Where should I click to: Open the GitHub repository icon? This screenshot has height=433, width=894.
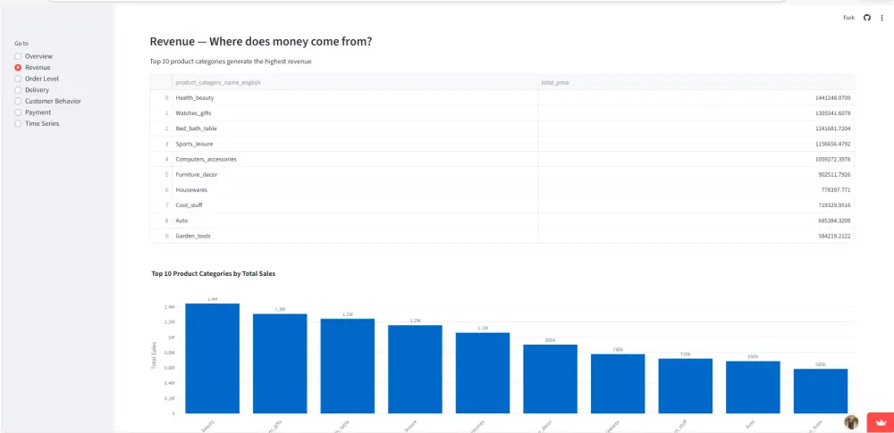pos(867,18)
